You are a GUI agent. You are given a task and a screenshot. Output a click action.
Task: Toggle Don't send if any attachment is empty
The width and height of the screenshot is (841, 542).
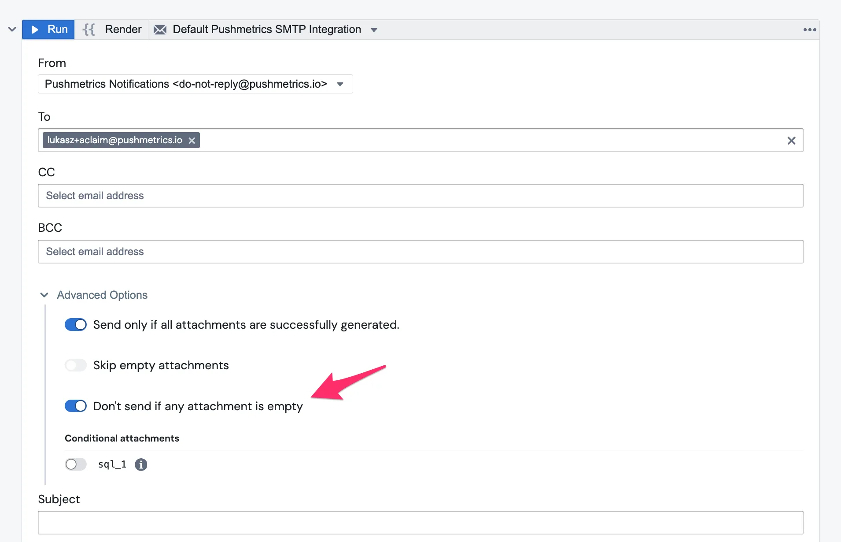point(76,406)
